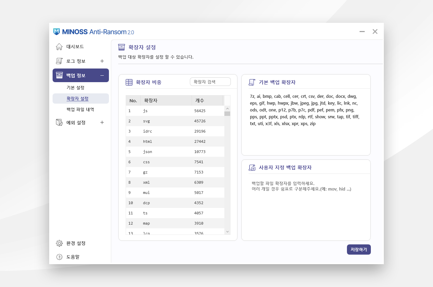
Task: Click the default backup extensions list text
Action: pyautogui.click(x=305, y=110)
